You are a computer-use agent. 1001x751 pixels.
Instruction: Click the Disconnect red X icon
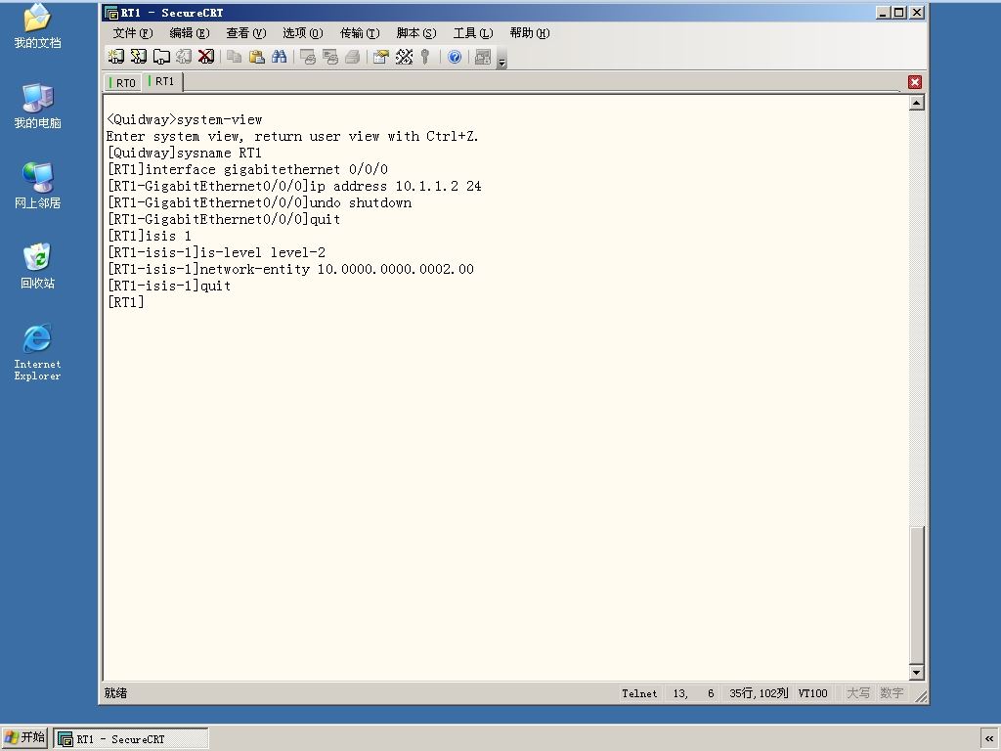tap(205, 57)
